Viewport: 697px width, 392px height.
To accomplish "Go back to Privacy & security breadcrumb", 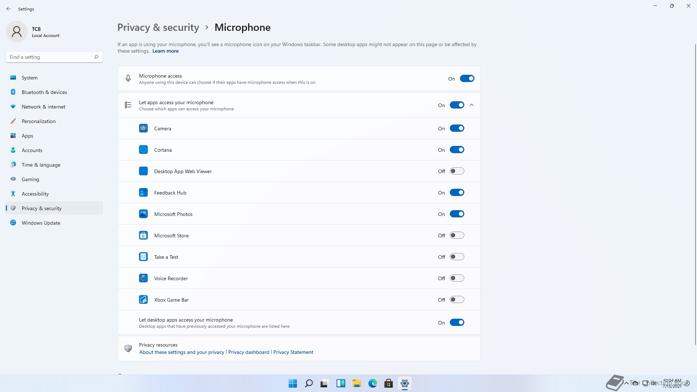I will click(158, 28).
